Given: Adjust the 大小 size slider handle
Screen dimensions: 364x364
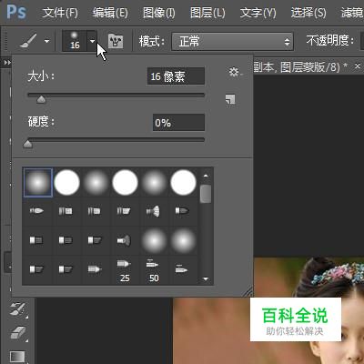Looking at the screenshot, I should click(x=41, y=99).
